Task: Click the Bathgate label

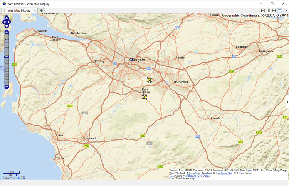Action: (242, 46)
